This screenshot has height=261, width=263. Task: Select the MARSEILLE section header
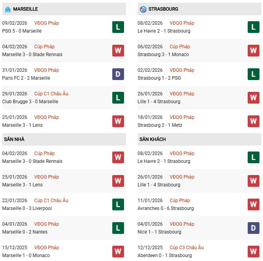pyautogui.click(x=26, y=9)
